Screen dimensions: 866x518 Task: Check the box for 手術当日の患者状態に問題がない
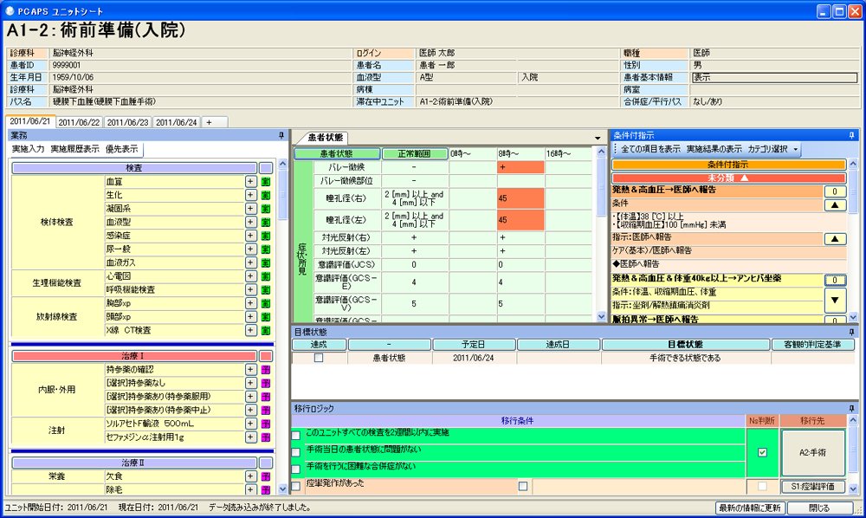[296, 452]
